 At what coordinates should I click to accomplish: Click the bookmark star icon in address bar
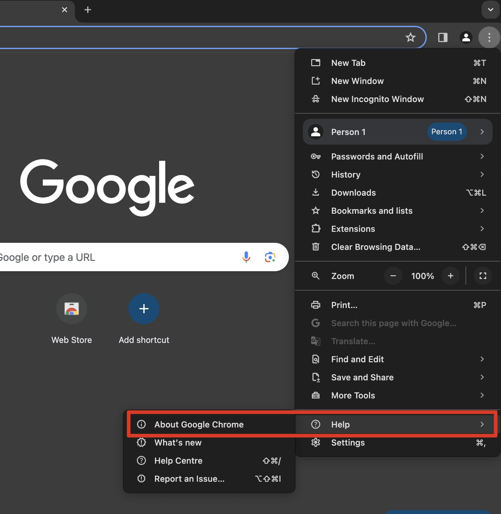410,37
